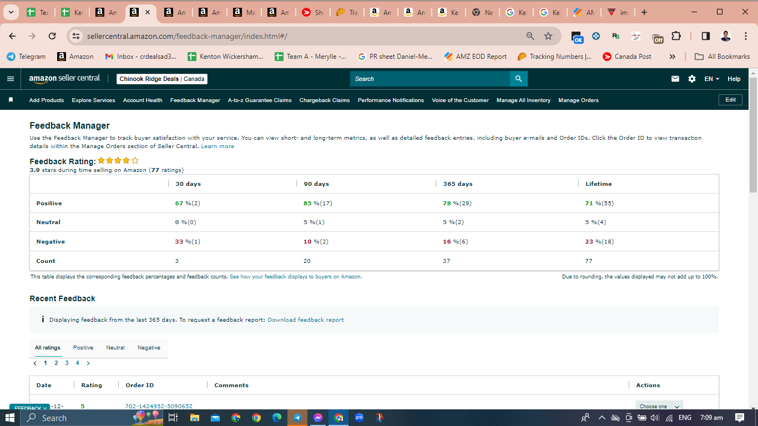Click the Seller Central search magnifier button
This screenshot has height=426, width=758.
pyautogui.click(x=518, y=79)
